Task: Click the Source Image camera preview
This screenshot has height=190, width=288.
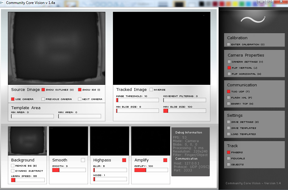Action: pos(57,48)
